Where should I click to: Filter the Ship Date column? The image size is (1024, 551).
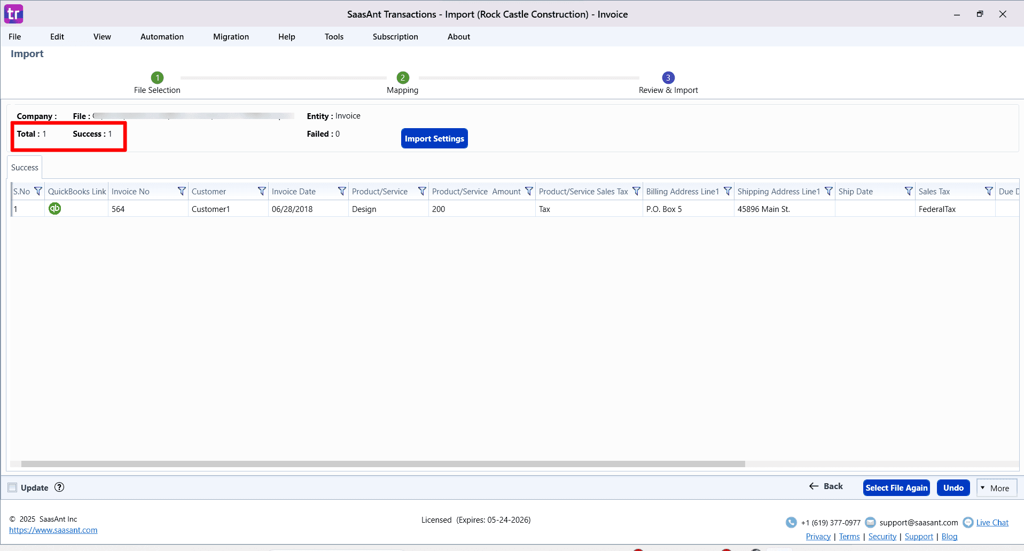pos(909,191)
